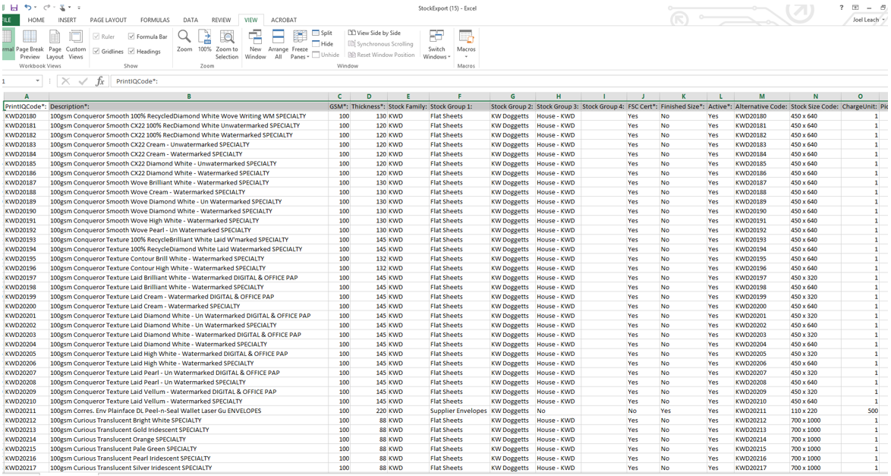Click in the formula bar input
The image size is (891, 476).
(497, 80)
